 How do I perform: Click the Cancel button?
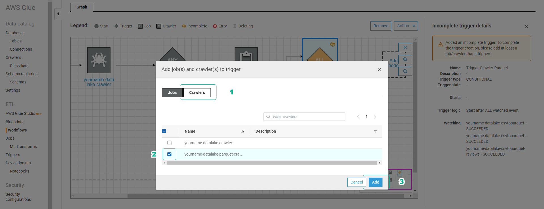pos(356,182)
